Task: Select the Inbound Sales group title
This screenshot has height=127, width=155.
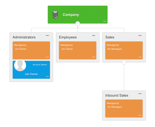Action: tap(117, 95)
